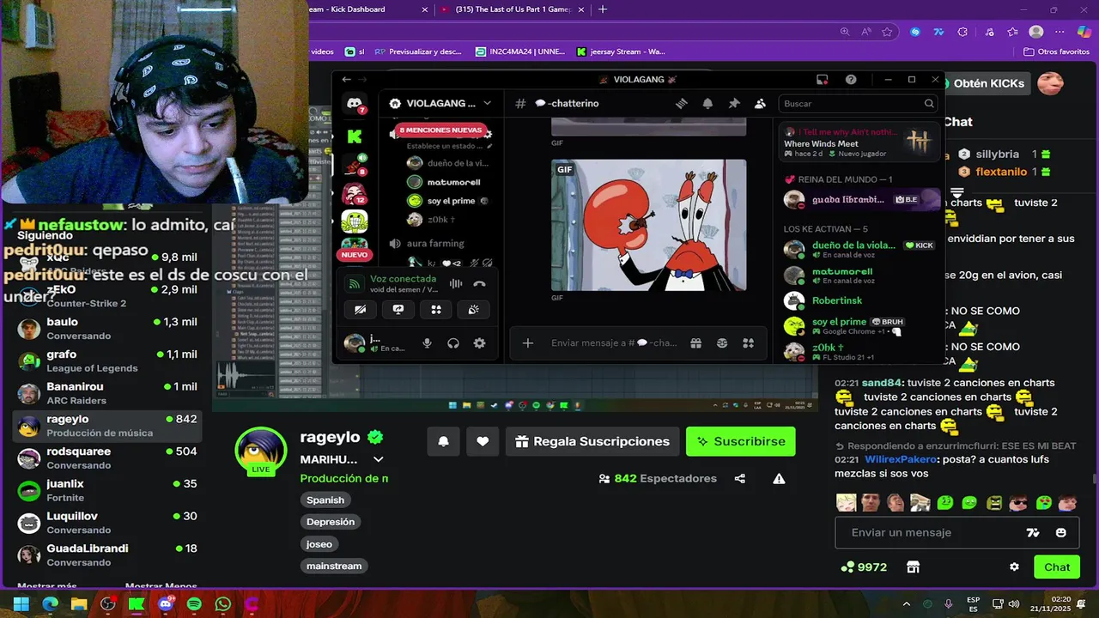Follow rageylo with heart button
1099x618 pixels.
point(483,441)
